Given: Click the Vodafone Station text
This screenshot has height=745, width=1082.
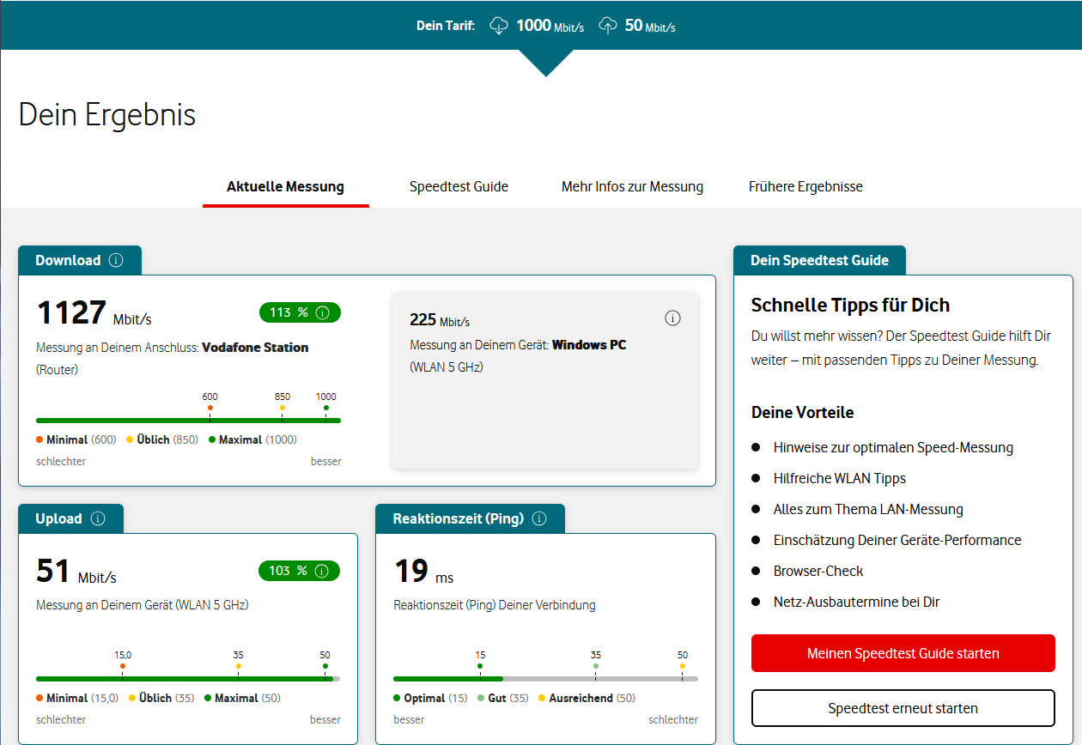Looking at the screenshot, I should (x=255, y=348).
